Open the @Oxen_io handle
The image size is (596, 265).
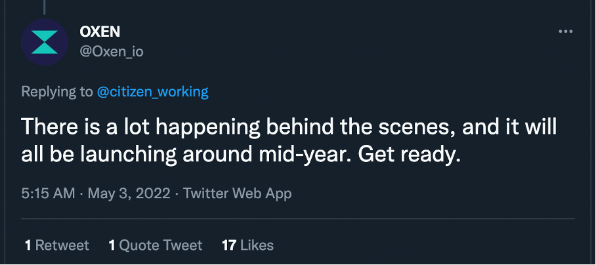[112, 51]
